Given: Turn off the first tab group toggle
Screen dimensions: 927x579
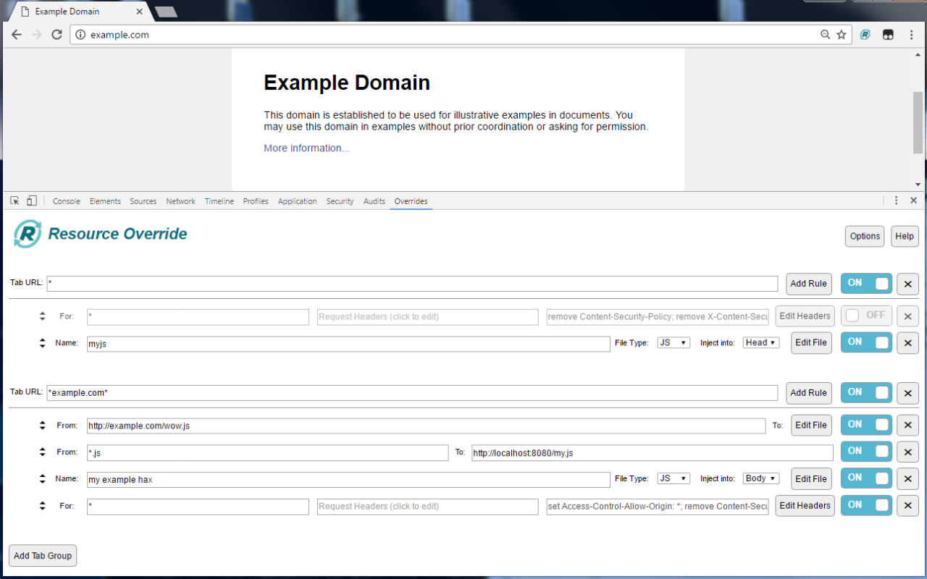Looking at the screenshot, I should [x=866, y=284].
